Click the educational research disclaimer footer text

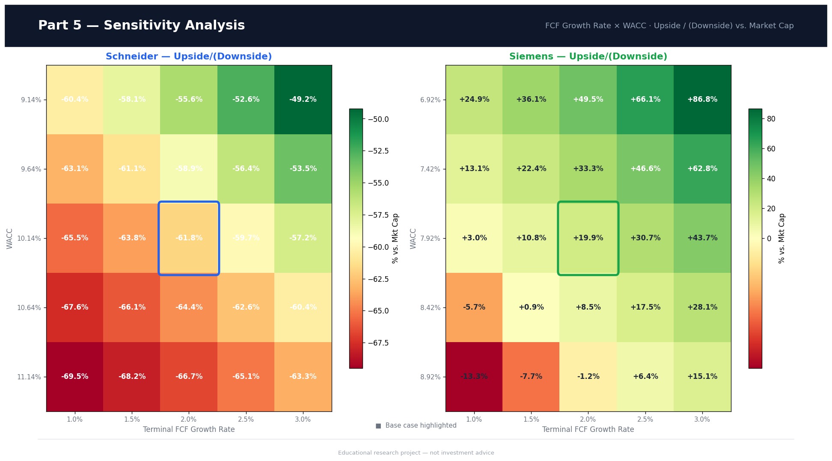pyautogui.click(x=416, y=453)
